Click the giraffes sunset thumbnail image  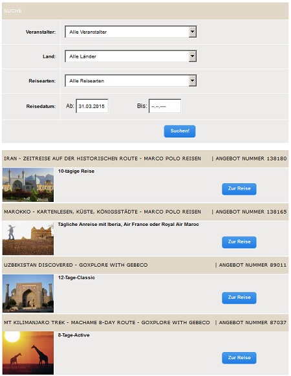point(28,353)
